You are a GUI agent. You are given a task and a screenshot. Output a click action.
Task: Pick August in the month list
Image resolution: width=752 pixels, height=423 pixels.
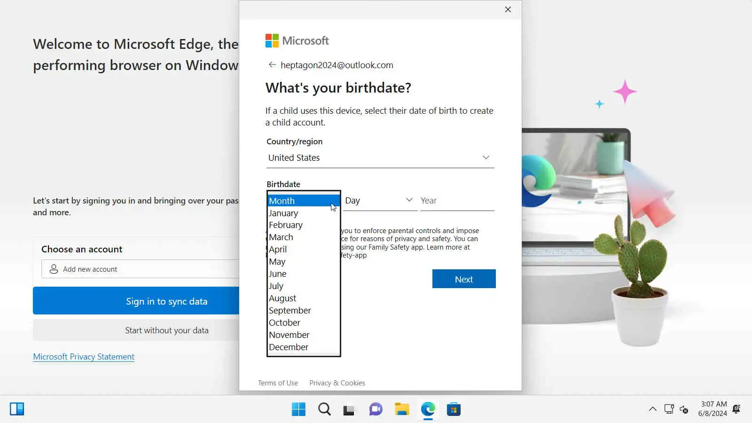click(304, 298)
